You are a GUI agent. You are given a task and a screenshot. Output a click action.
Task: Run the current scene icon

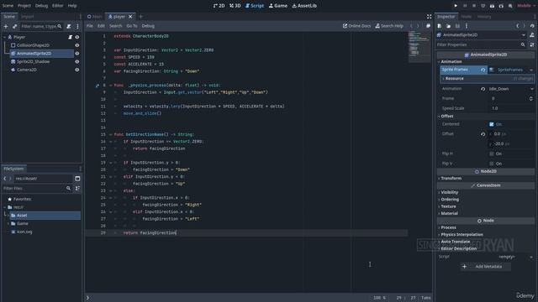coord(492,6)
